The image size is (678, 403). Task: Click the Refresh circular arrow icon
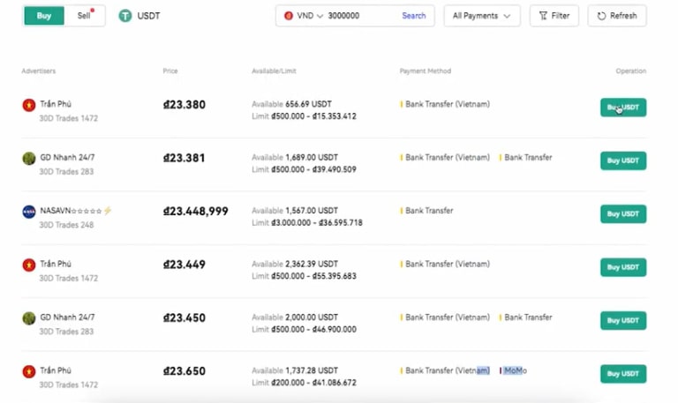(x=602, y=16)
